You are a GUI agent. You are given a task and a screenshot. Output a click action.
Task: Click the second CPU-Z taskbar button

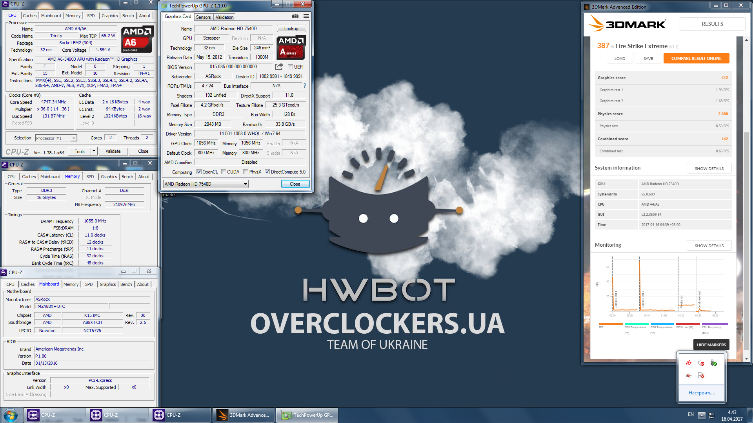(118, 415)
